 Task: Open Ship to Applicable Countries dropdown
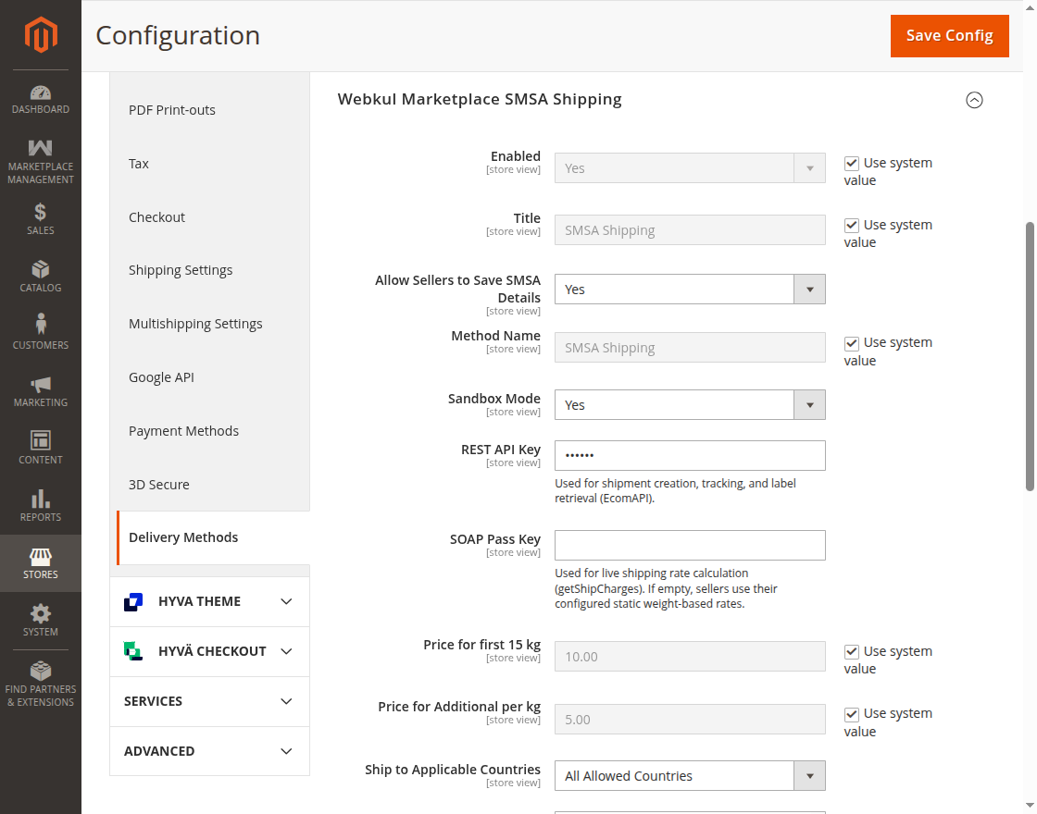click(690, 776)
